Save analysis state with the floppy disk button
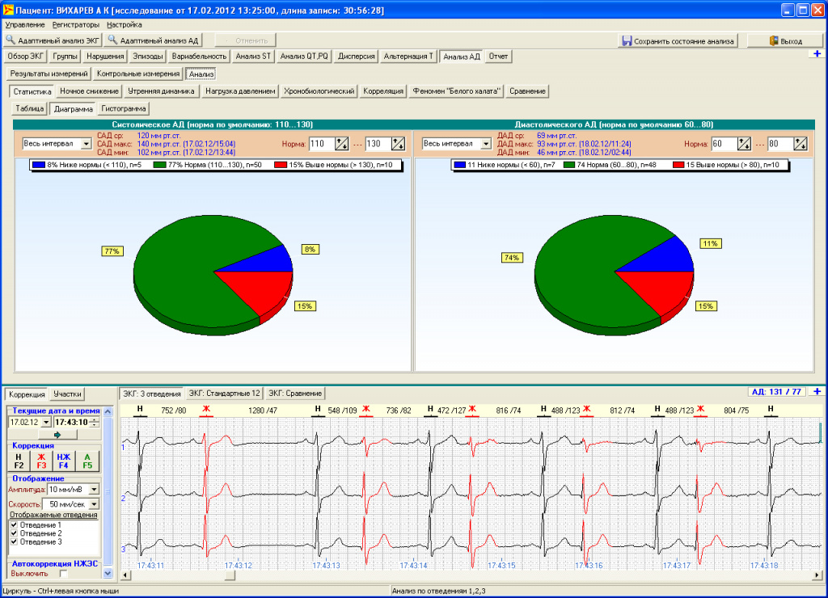The image size is (828, 598). tap(678, 40)
